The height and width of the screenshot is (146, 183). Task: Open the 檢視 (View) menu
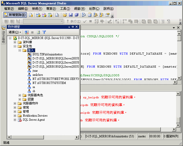coord(37,9)
